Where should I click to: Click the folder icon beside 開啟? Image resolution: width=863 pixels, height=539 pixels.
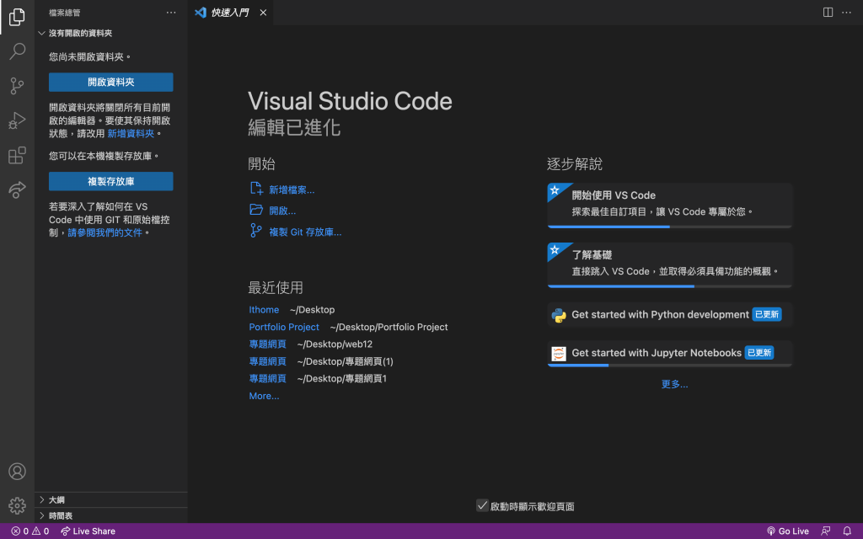[256, 210]
